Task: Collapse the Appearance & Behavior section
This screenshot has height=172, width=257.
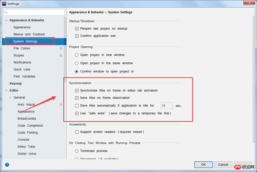Action: pyautogui.click(x=6, y=21)
